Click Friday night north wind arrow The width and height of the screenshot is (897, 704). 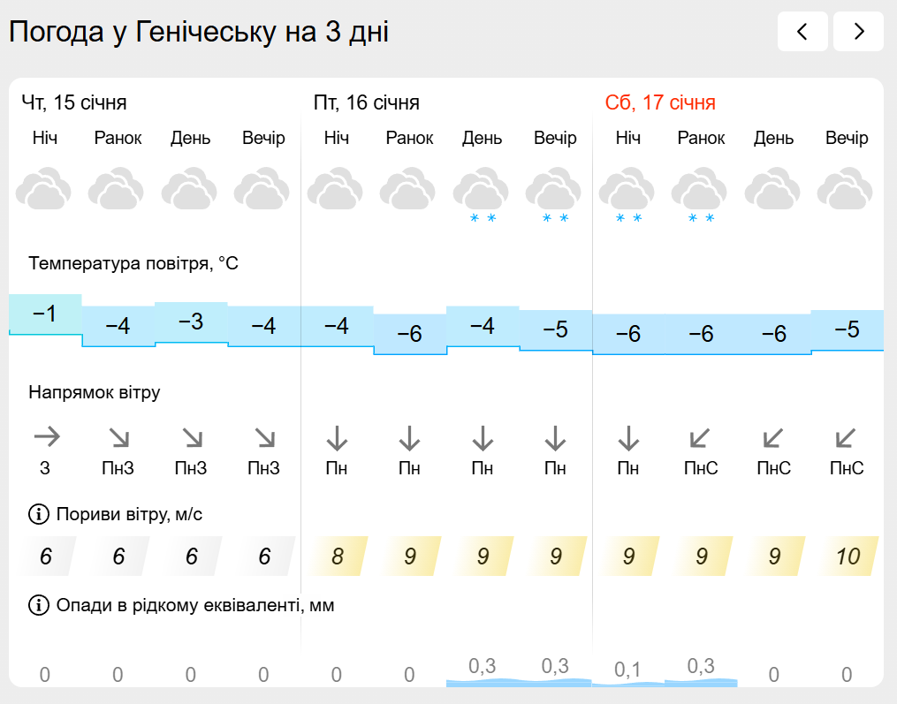[336, 436]
